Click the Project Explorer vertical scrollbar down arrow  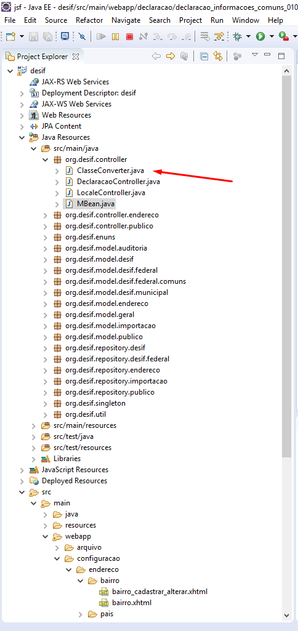pyautogui.click(x=287, y=616)
